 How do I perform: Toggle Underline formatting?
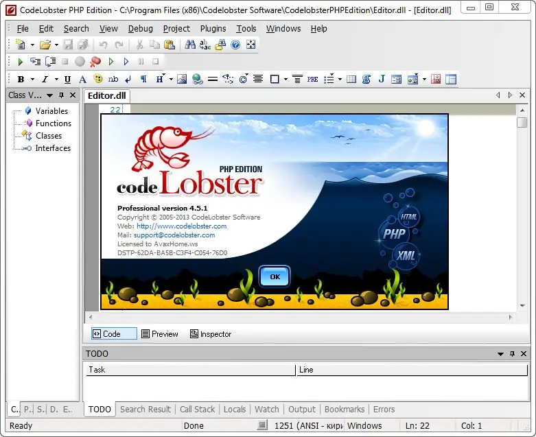coord(67,80)
